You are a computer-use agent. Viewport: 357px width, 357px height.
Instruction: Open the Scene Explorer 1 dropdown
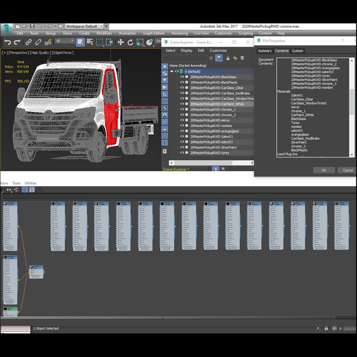coord(208,169)
